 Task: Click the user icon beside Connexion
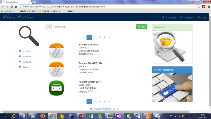pyautogui.click(x=163, y=17)
